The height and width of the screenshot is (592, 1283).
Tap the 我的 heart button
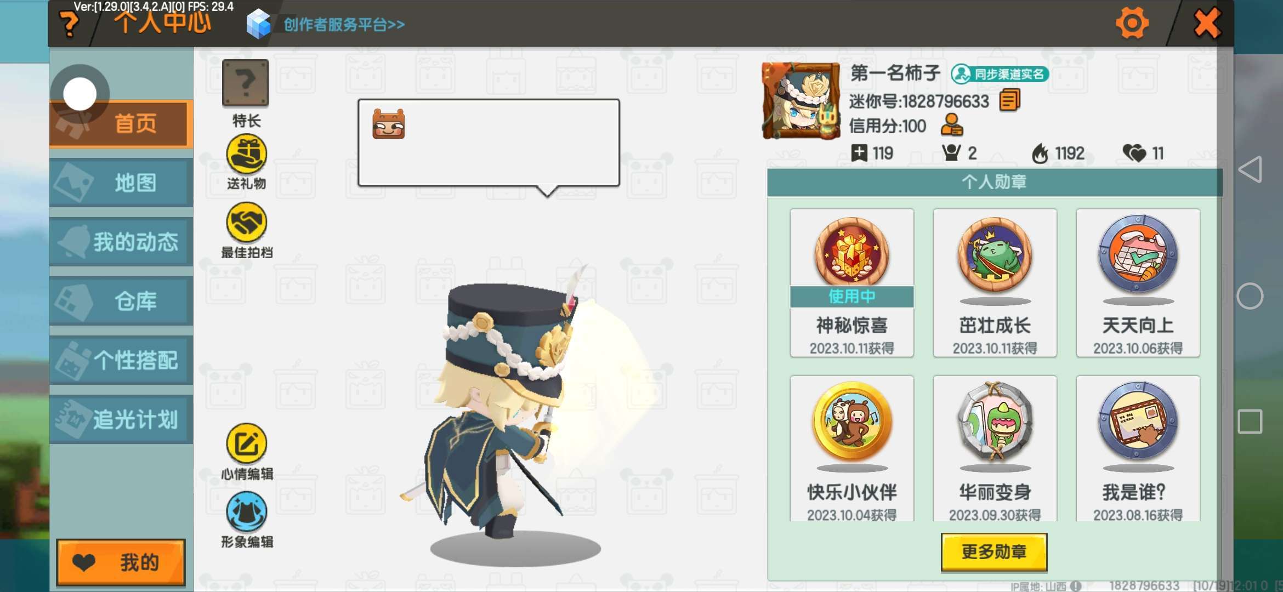(121, 562)
